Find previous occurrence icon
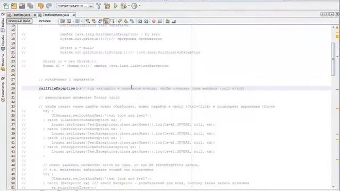 point(94,21)
